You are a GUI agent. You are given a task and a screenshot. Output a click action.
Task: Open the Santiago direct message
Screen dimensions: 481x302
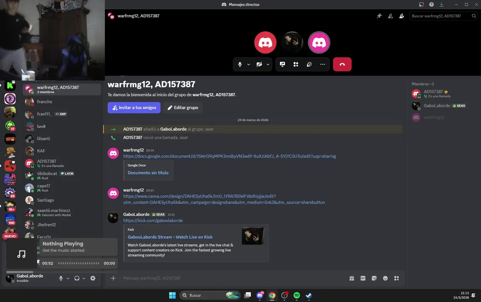(62, 200)
